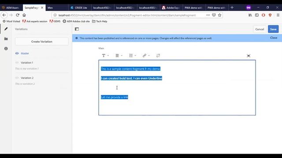
Task: Open page actions three-dot menu
Action: [208, 15]
